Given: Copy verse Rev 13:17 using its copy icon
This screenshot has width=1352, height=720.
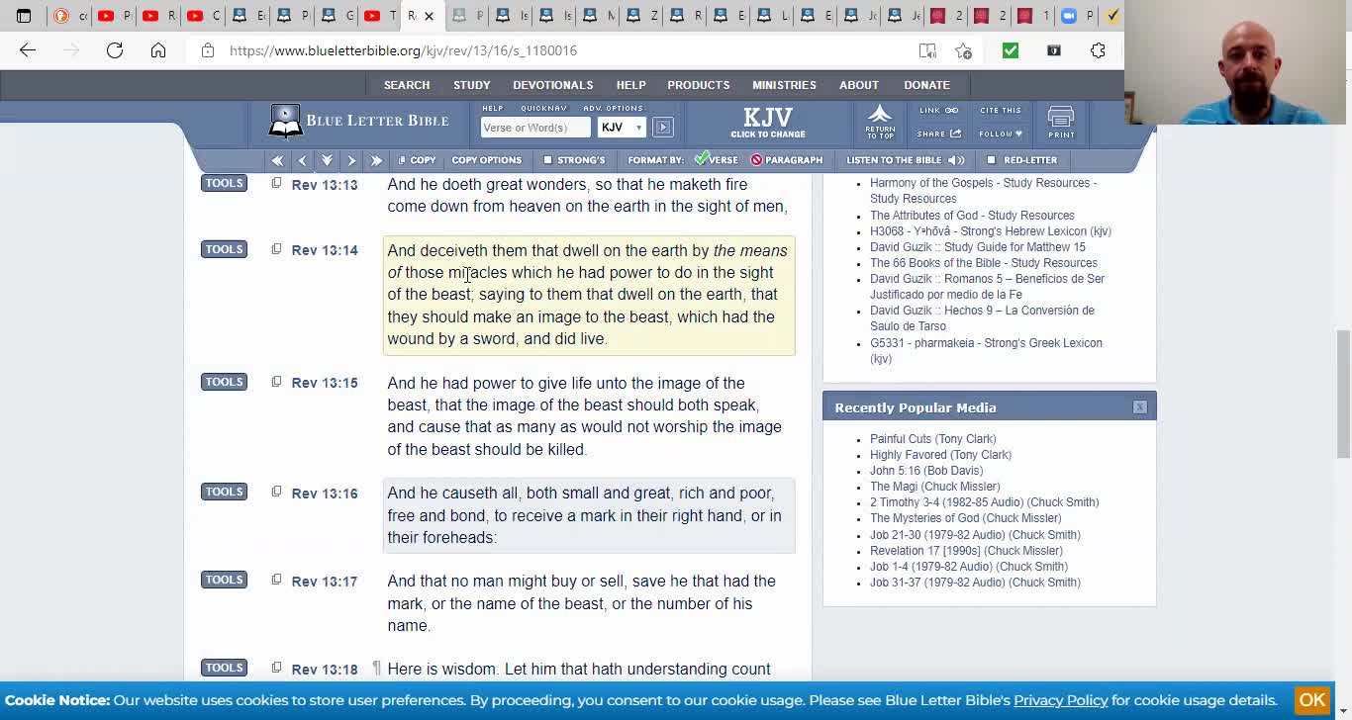Looking at the screenshot, I should click(x=276, y=581).
